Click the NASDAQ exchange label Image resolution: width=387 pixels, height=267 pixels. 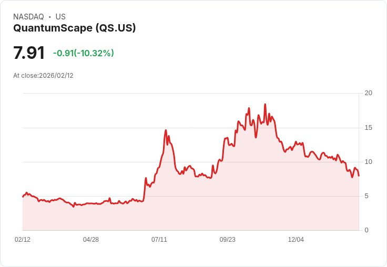pos(28,17)
